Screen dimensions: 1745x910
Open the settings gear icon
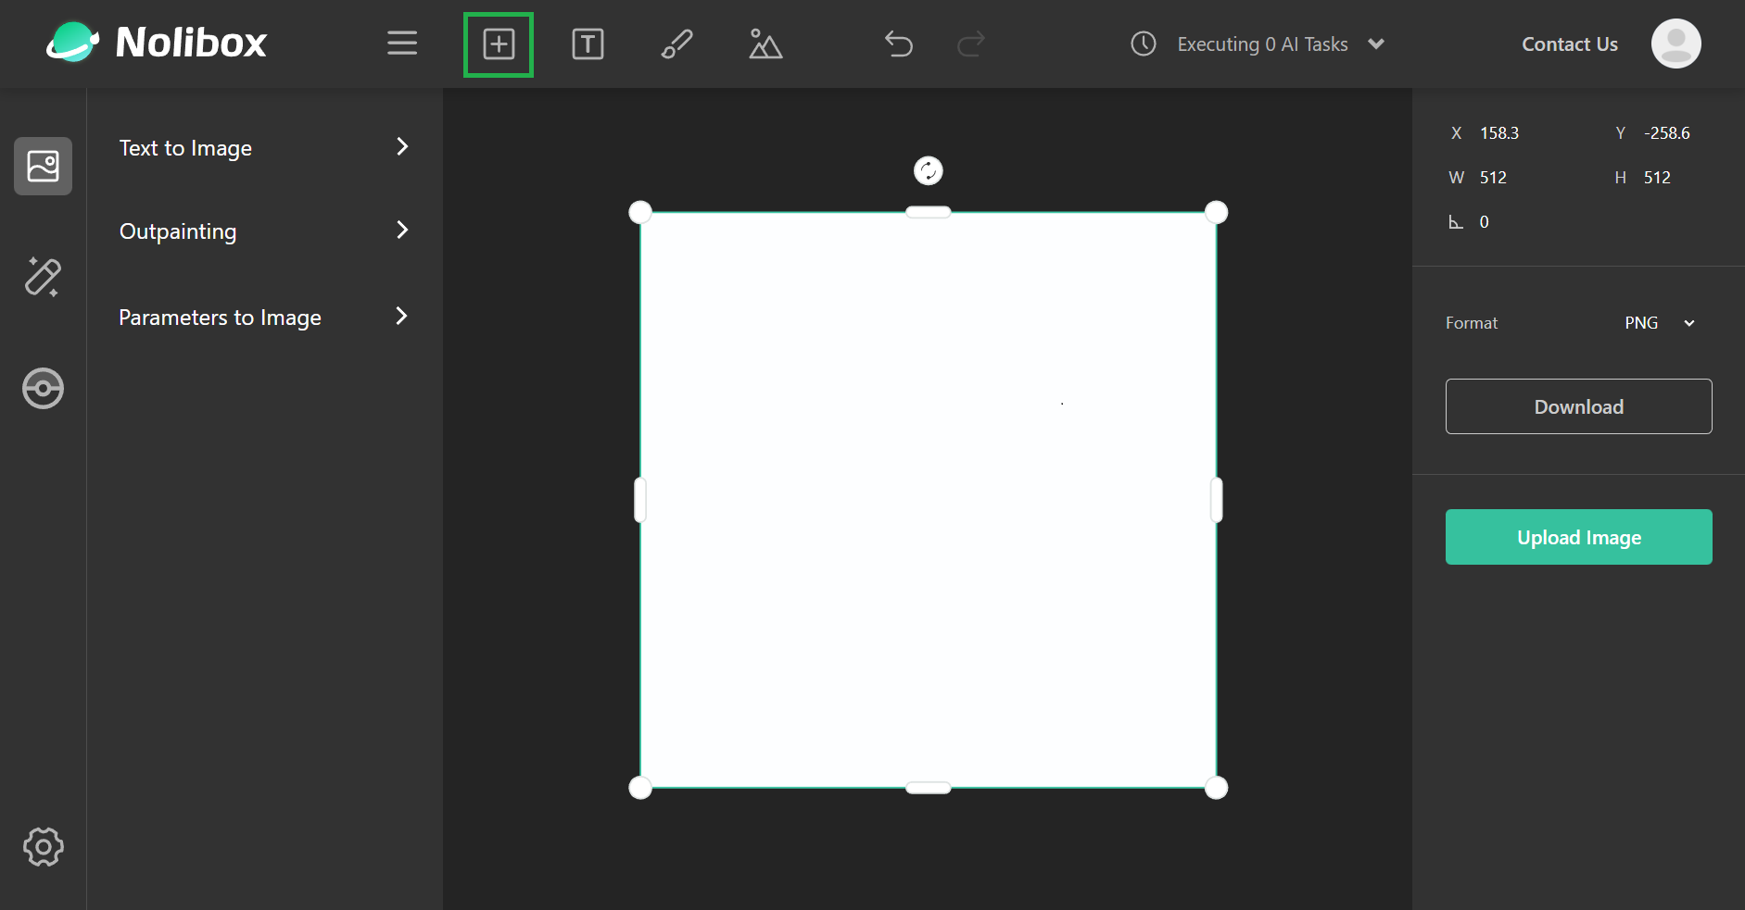pyautogui.click(x=43, y=846)
